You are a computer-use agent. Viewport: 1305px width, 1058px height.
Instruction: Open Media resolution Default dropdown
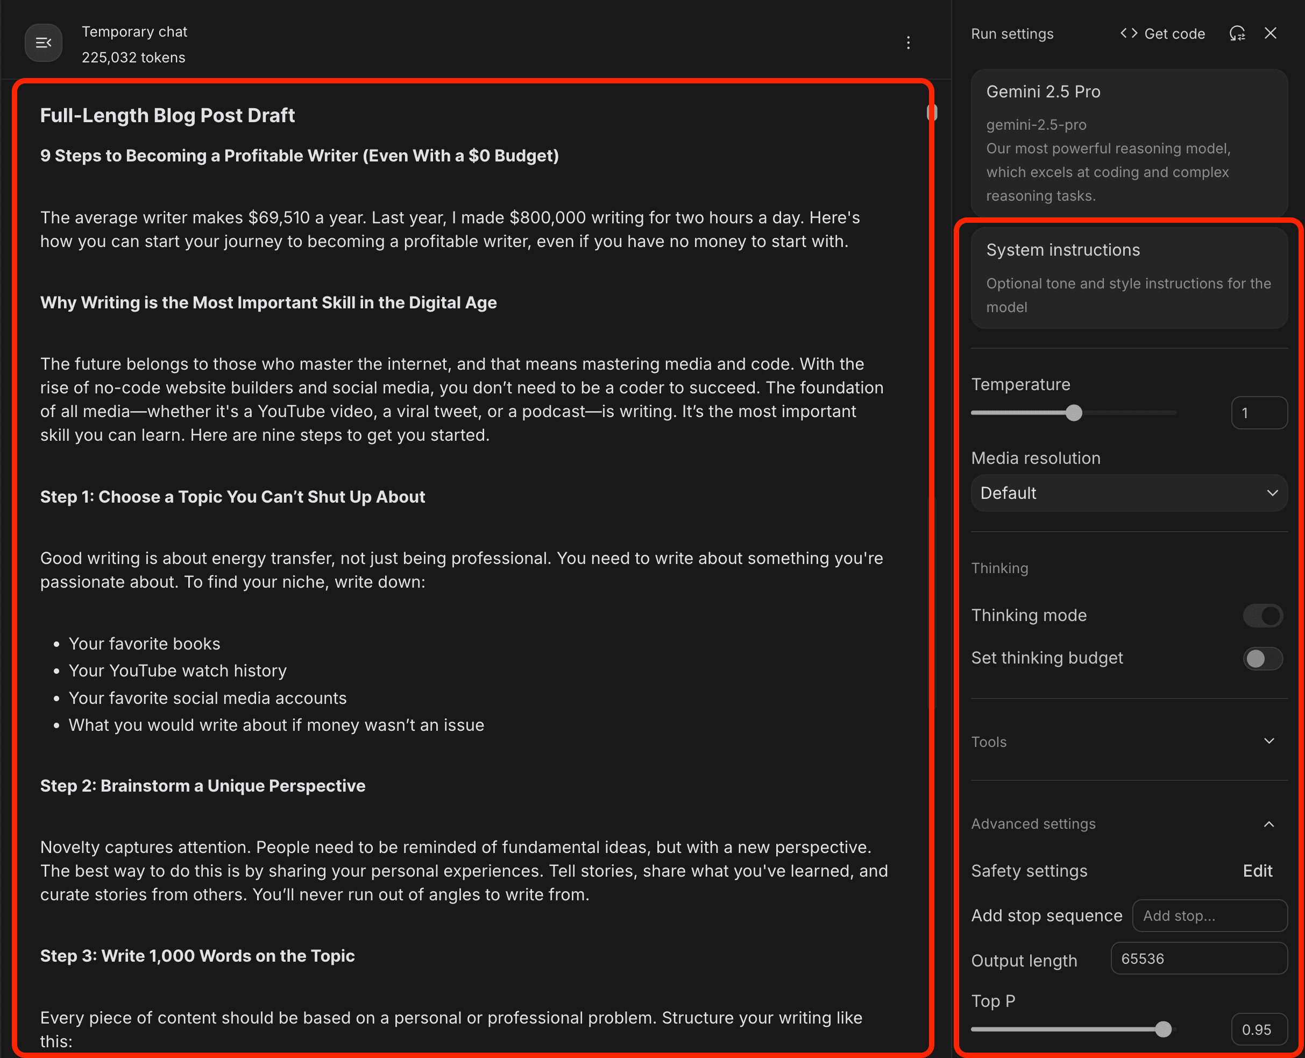tap(1129, 493)
